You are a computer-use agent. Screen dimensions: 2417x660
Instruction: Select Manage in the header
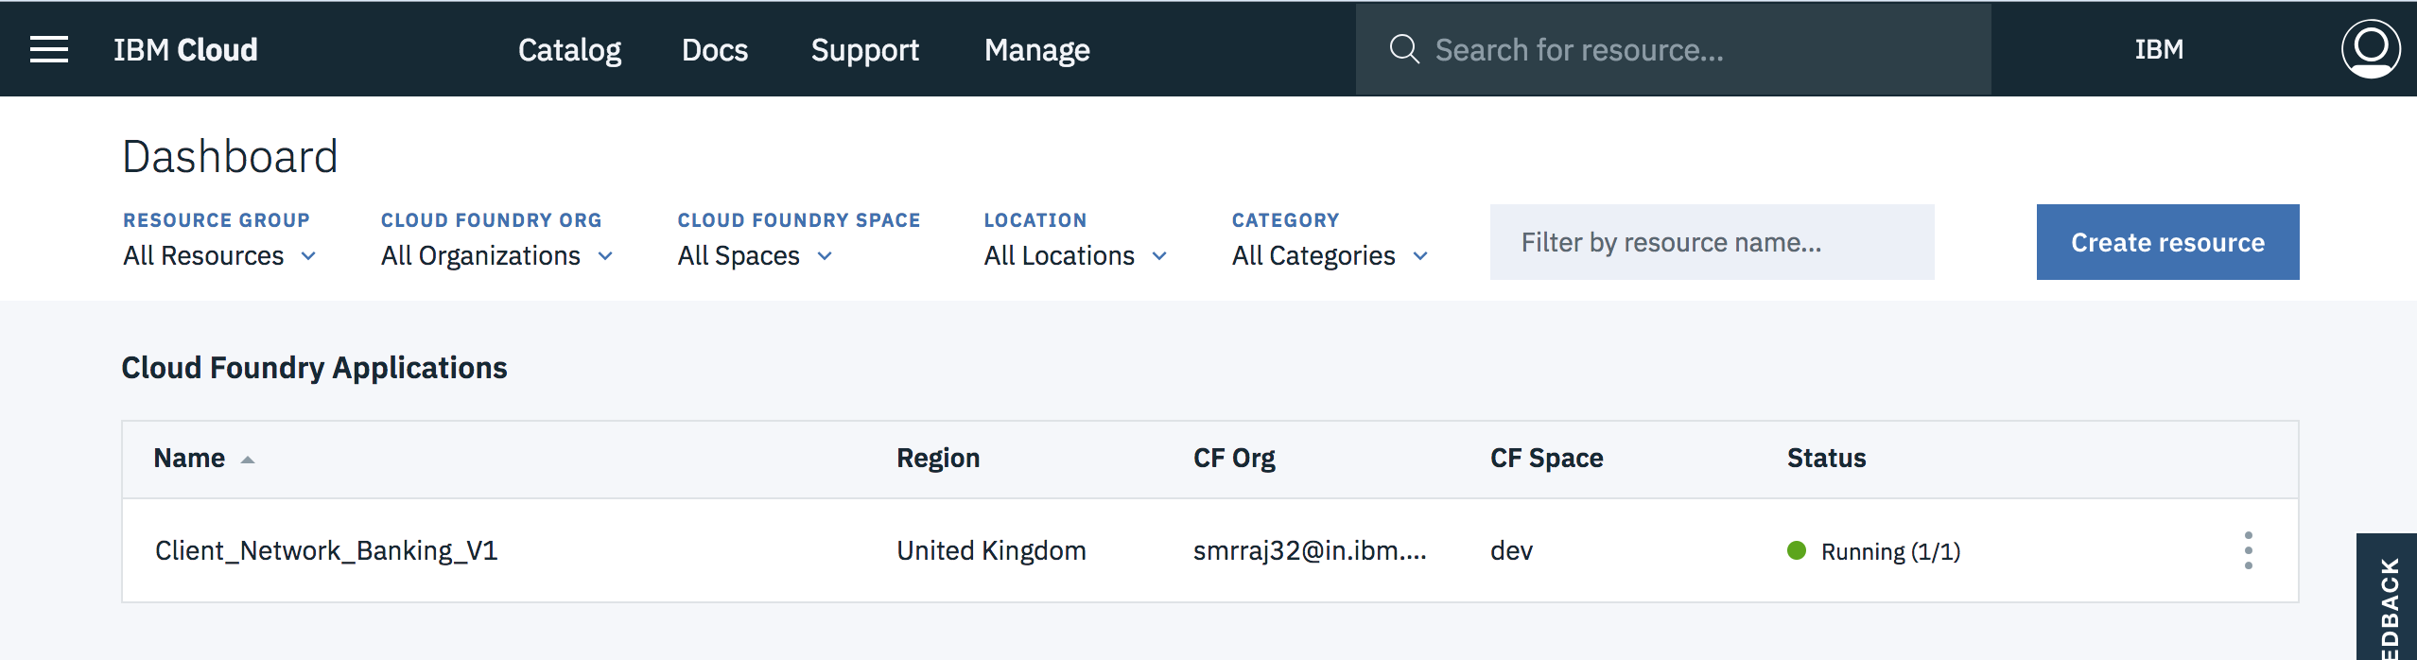[x=1036, y=49]
